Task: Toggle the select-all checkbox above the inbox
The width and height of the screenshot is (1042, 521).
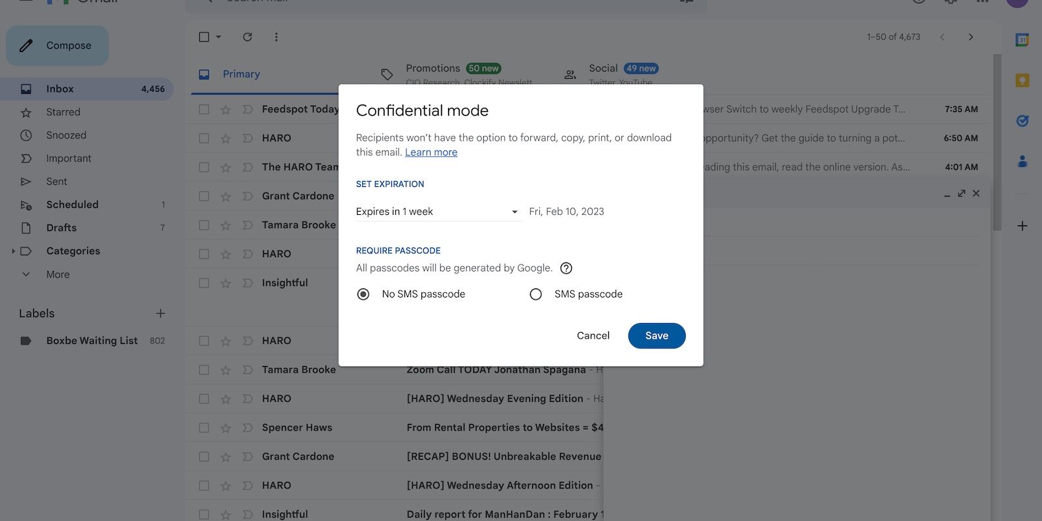Action: point(204,37)
